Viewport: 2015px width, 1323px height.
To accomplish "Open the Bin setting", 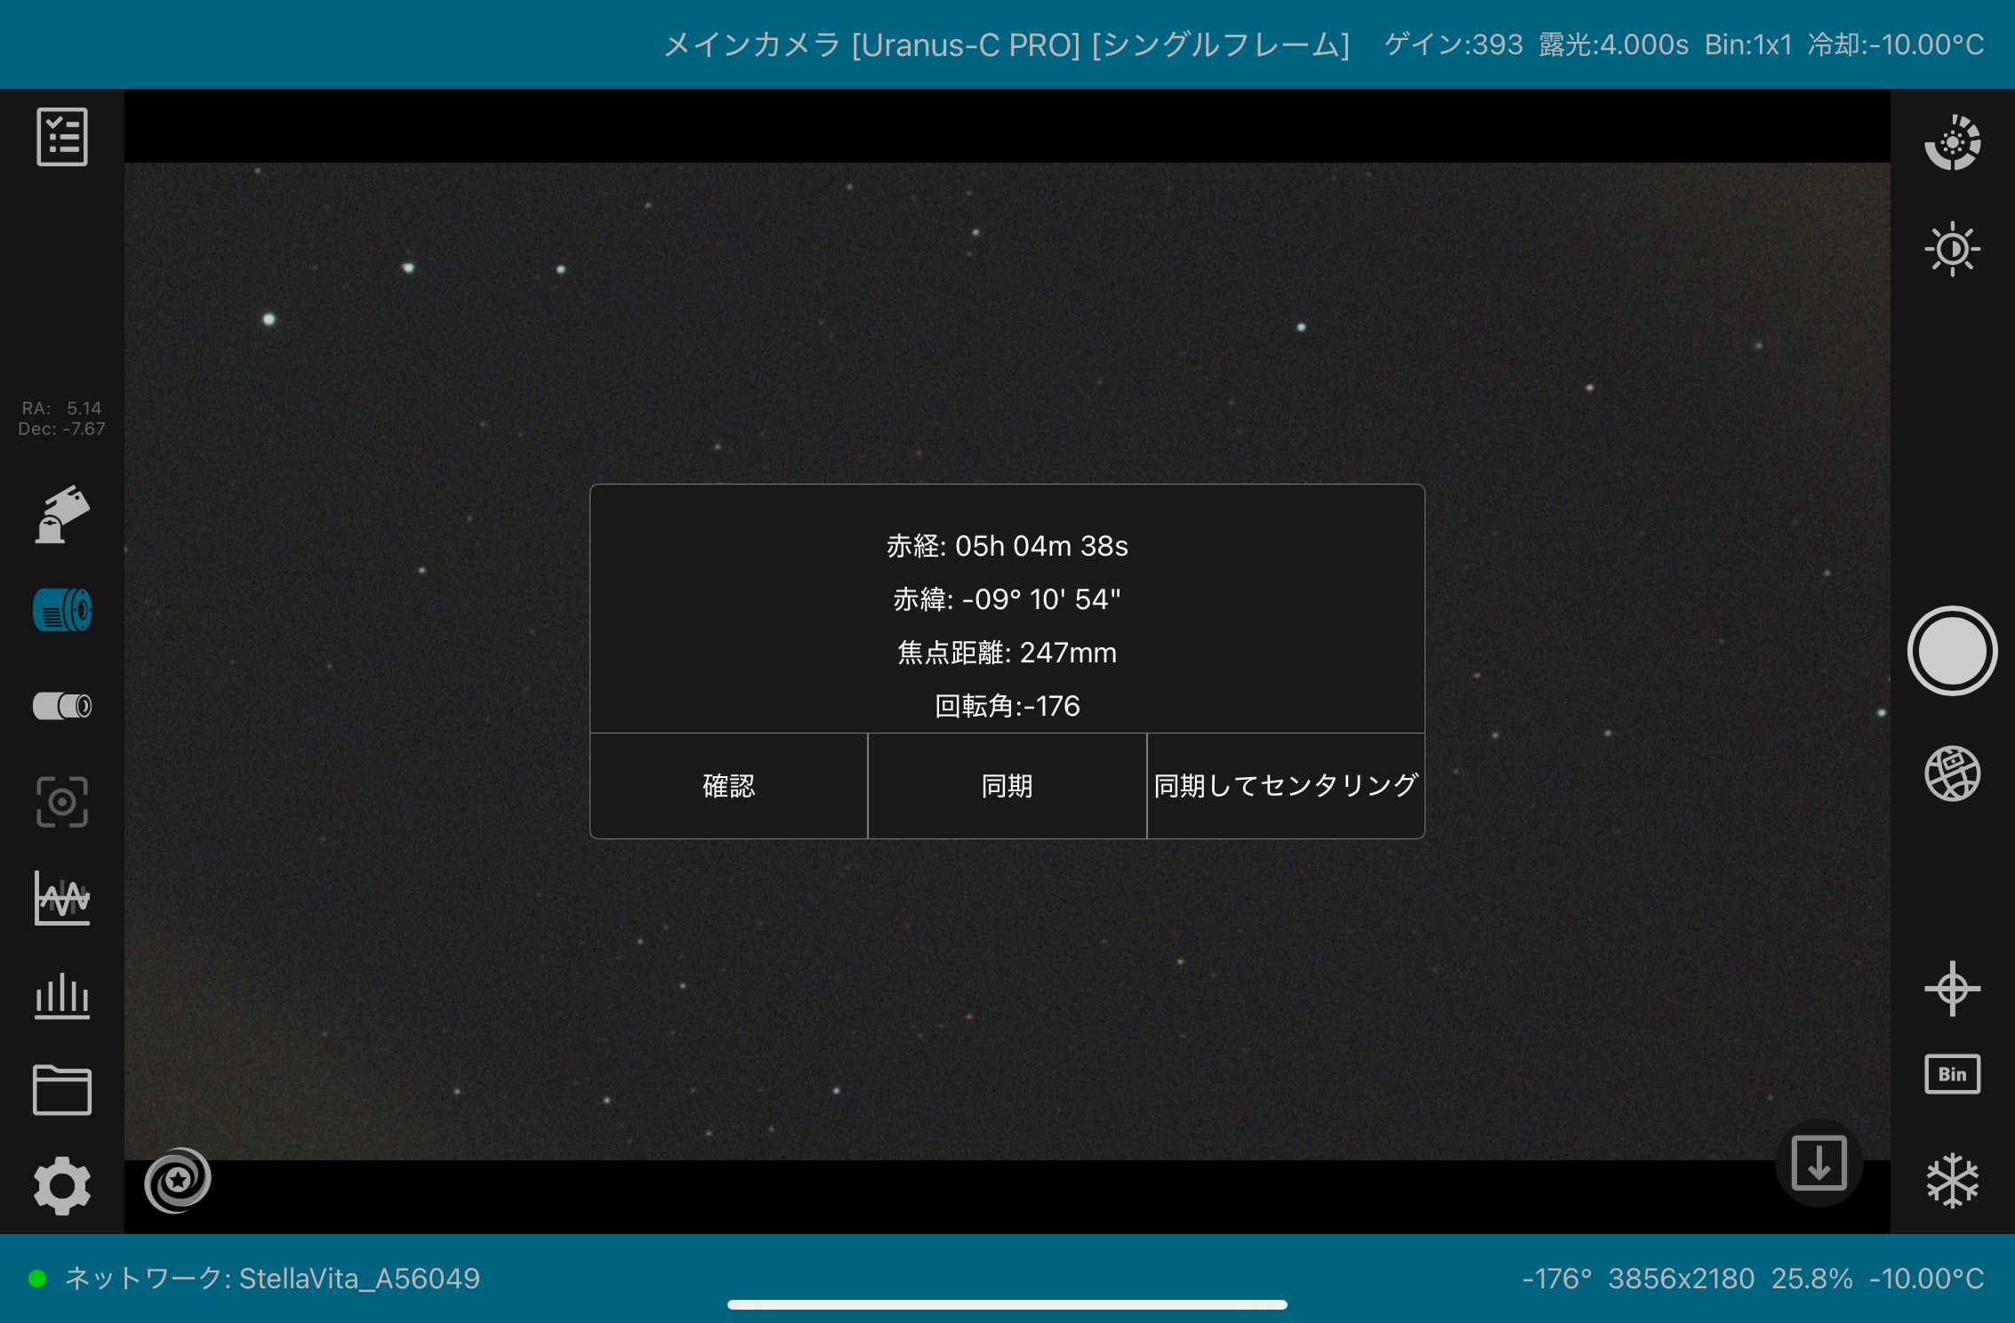I will coord(1952,1074).
